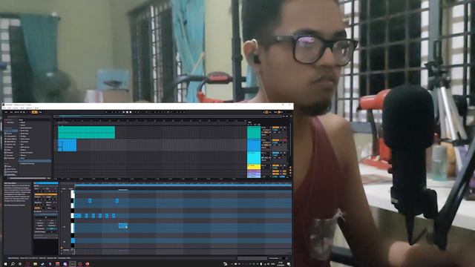Open User Library under browser Places
Image resolution: width=475 pixels, height=267 pixels.
pyautogui.click(x=11, y=169)
